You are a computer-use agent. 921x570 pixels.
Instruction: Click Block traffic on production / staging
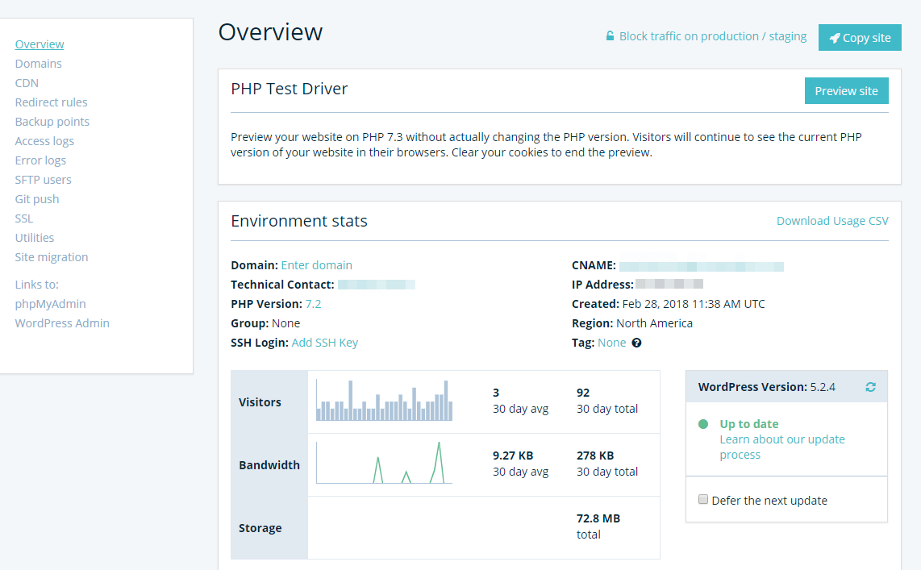click(x=712, y=36)
